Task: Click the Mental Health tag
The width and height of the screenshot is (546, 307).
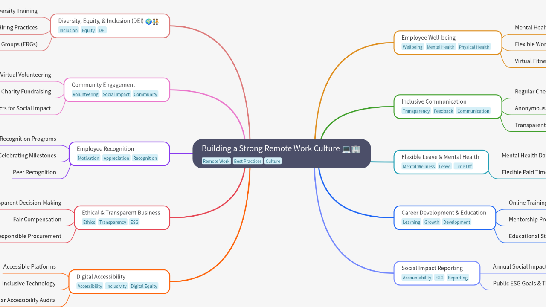Action: coord(441,47)
